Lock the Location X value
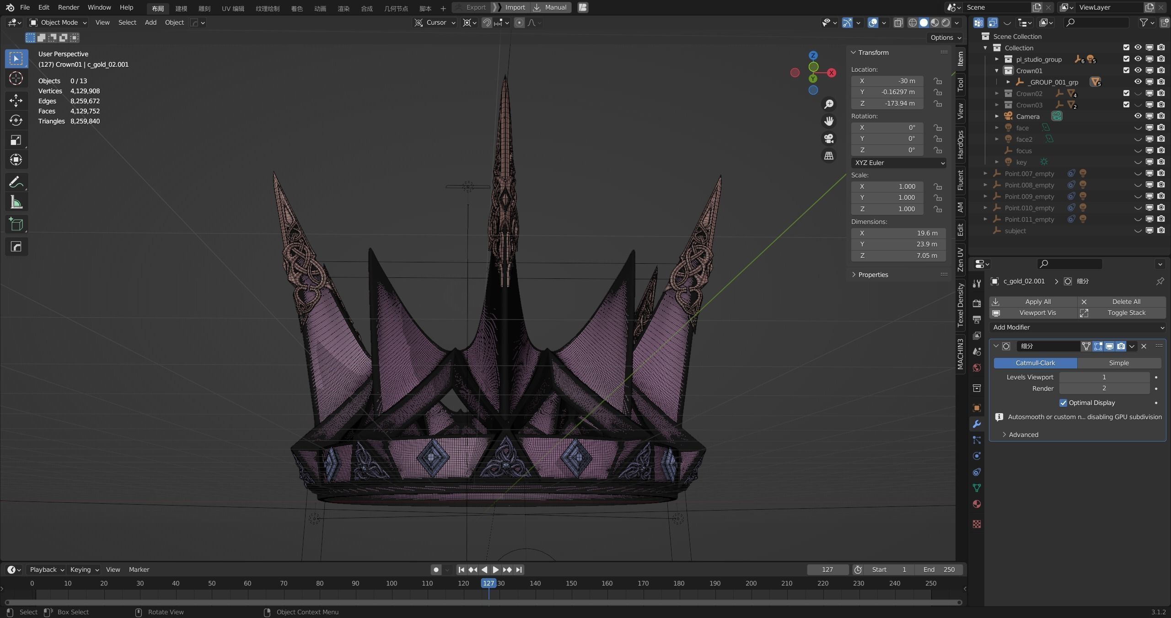The image size is (1171, 618). click(938, 81)
